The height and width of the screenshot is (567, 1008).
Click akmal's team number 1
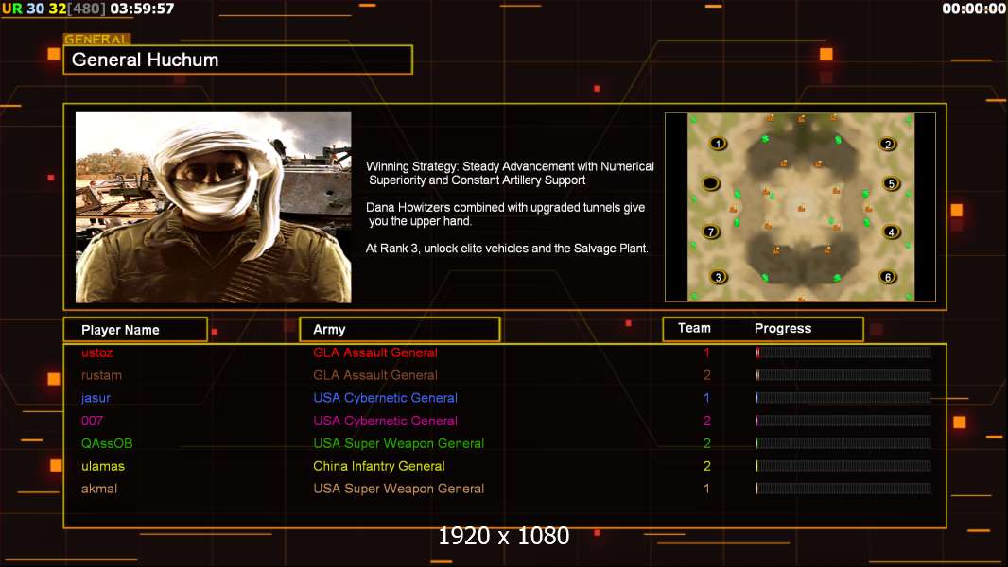(x=706, y=489)
